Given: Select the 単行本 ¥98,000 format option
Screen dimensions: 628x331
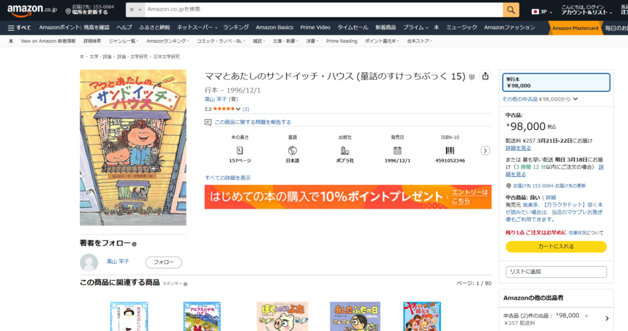Looking at the screenshot, I should pos(556,82).
